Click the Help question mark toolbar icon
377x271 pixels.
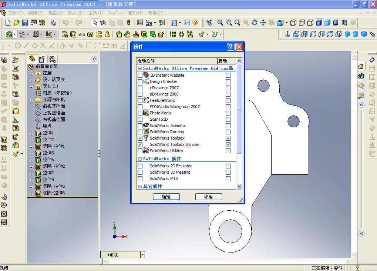(195, 23)
